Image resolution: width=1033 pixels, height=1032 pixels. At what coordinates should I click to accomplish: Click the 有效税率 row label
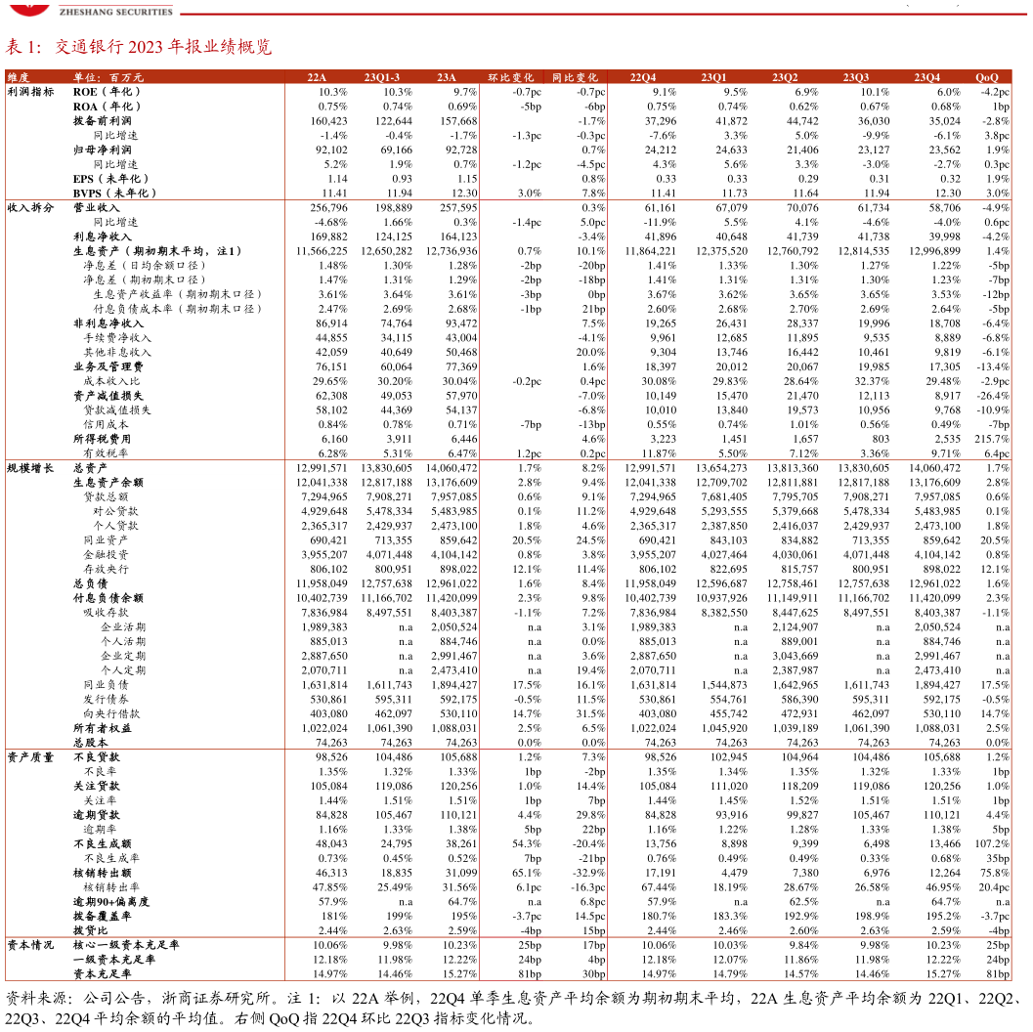106,453
